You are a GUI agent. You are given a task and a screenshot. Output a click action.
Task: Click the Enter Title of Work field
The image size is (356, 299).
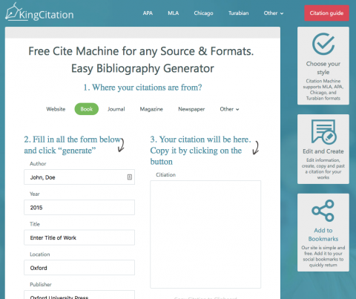(79, 237)
